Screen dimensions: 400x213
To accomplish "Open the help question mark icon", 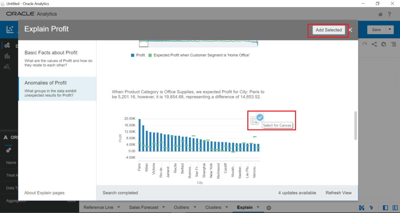I will pyautogui.click(x=389, y=14).
